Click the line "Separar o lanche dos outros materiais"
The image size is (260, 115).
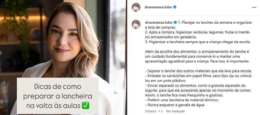tap(198, 71)
